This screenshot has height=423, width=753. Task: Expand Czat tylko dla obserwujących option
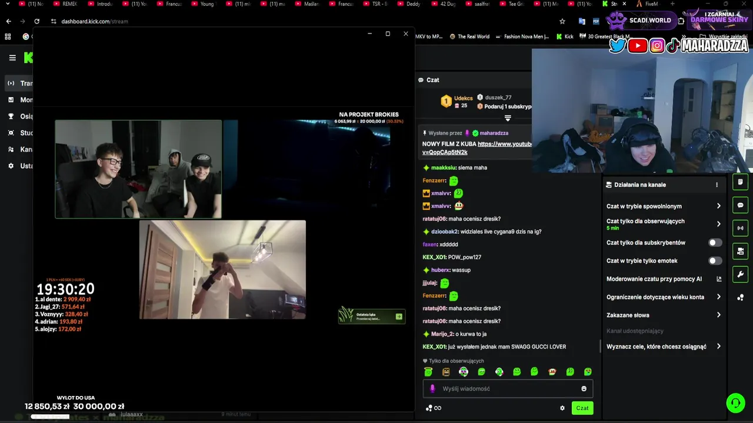coord(719,224)
